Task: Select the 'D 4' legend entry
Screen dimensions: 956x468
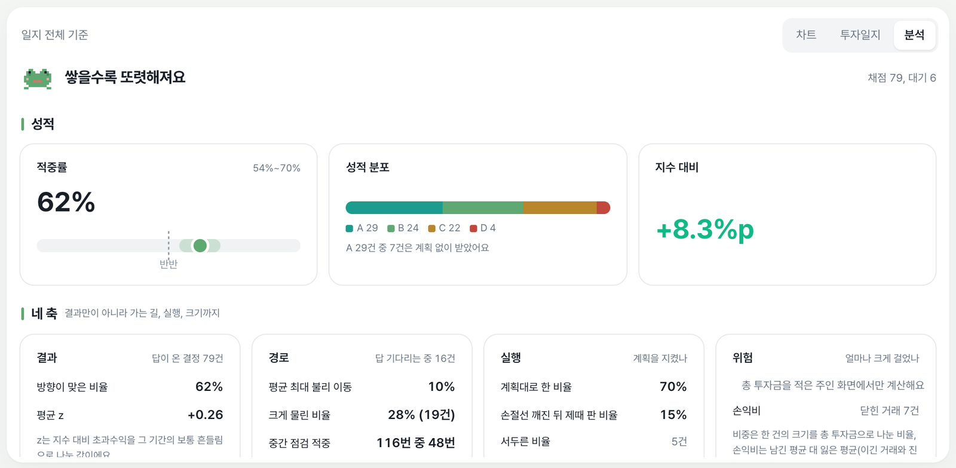Action: (x=483, y=228)
